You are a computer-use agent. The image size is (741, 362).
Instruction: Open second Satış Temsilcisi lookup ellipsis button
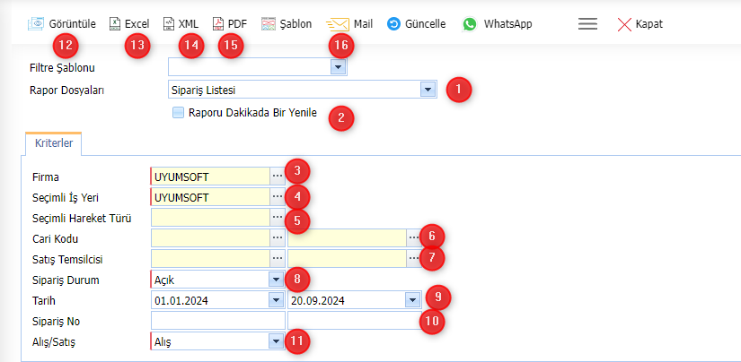click(414, 259)
